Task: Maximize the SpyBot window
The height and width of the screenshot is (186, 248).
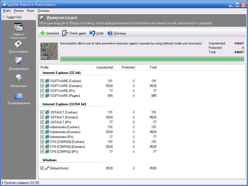Action: (x=237, y=5)
